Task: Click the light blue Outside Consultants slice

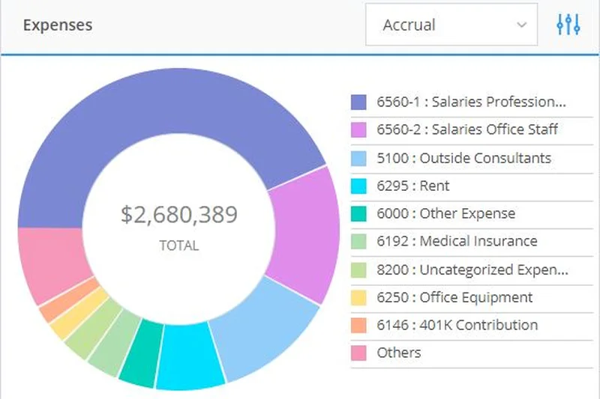Action: 262,329
